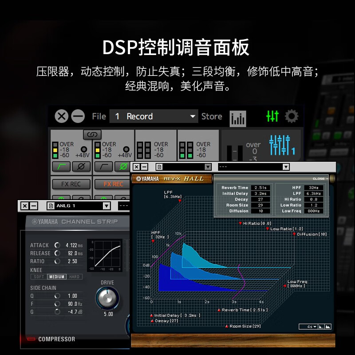Toggle +48V phantom power on first channel

click(83, 150)
